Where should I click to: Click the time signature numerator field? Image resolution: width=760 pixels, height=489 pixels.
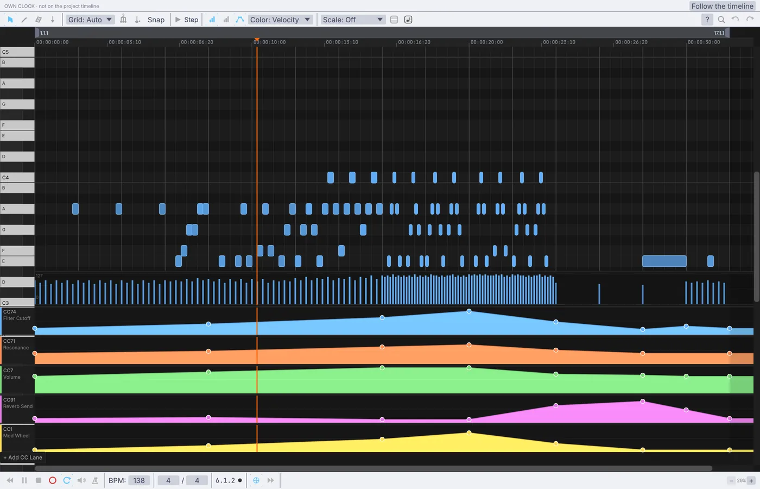[x=168, y=480]
